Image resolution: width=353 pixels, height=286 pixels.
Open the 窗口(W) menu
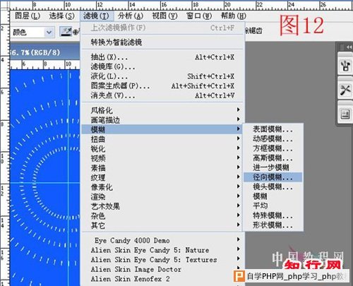pyautogui.click(x=199, y=16)
